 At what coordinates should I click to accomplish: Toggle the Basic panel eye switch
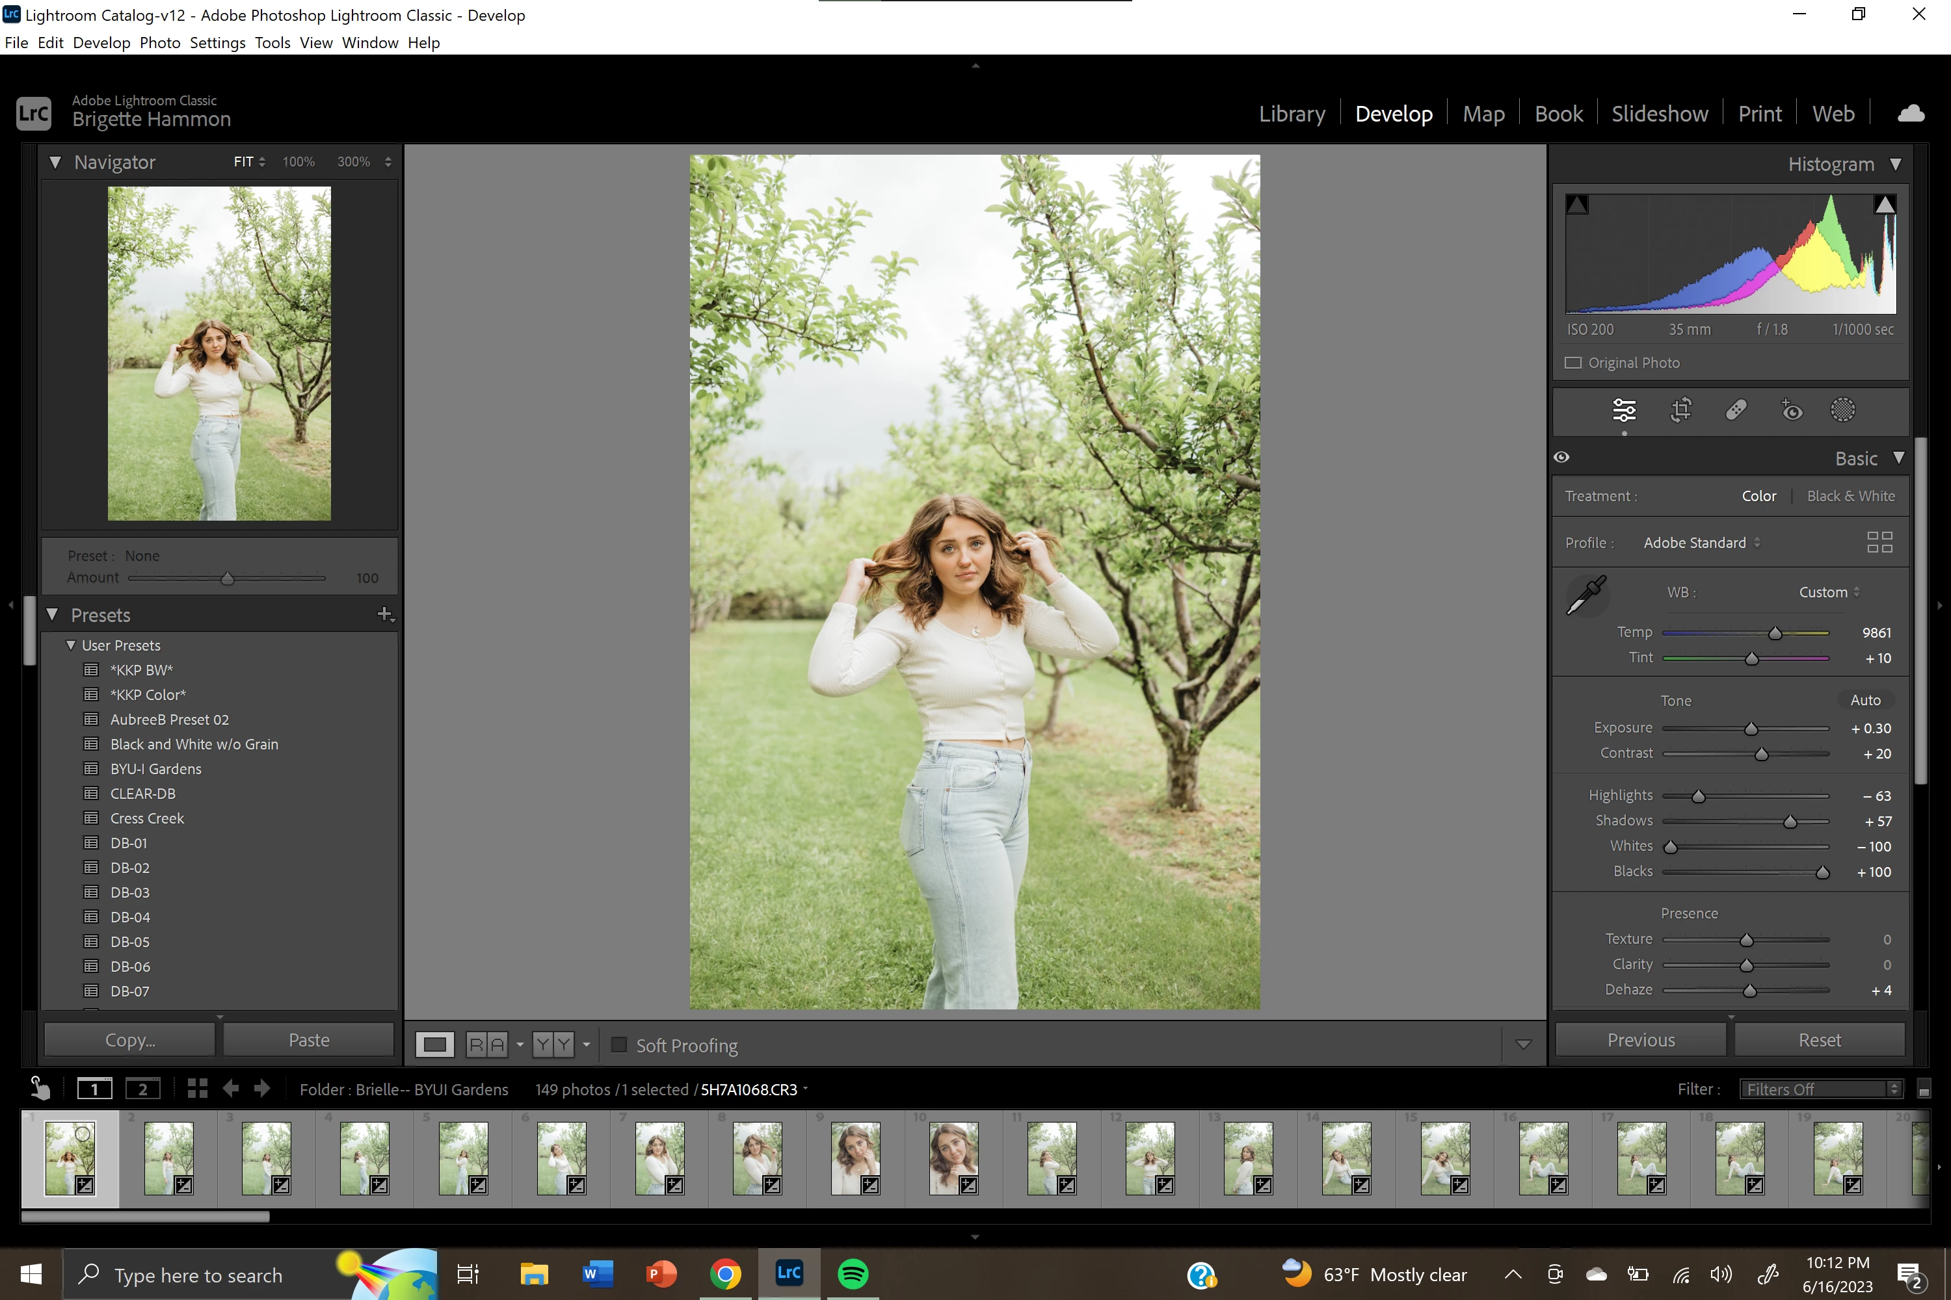click(1562, 457)
